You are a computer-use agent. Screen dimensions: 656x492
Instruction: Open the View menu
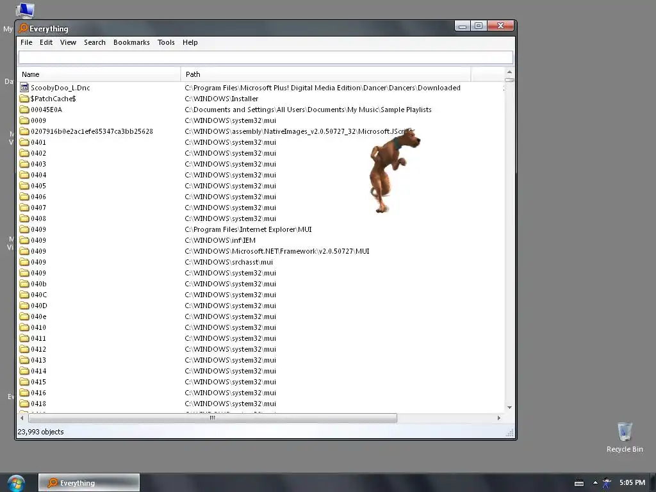coord(68,42)
